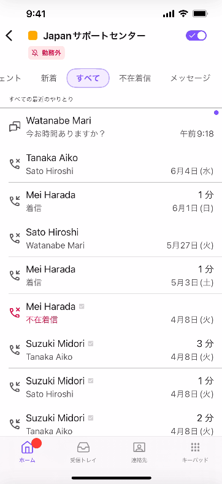The width and height of the screenshot is (222, 484).
Task: Open the Suzuki Midori 3分 call entry
Action: (111, 350)
